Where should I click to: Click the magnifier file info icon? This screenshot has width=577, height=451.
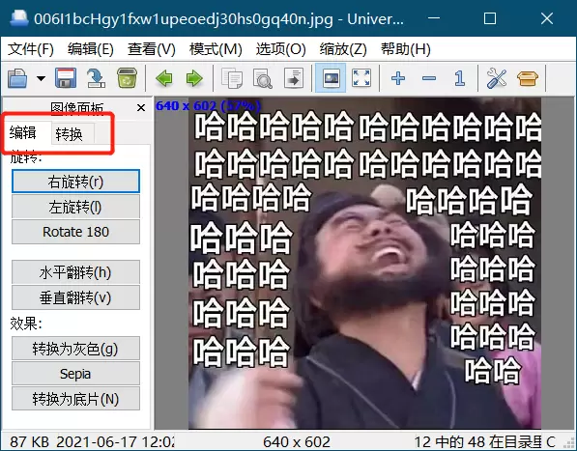pos(262,78)
